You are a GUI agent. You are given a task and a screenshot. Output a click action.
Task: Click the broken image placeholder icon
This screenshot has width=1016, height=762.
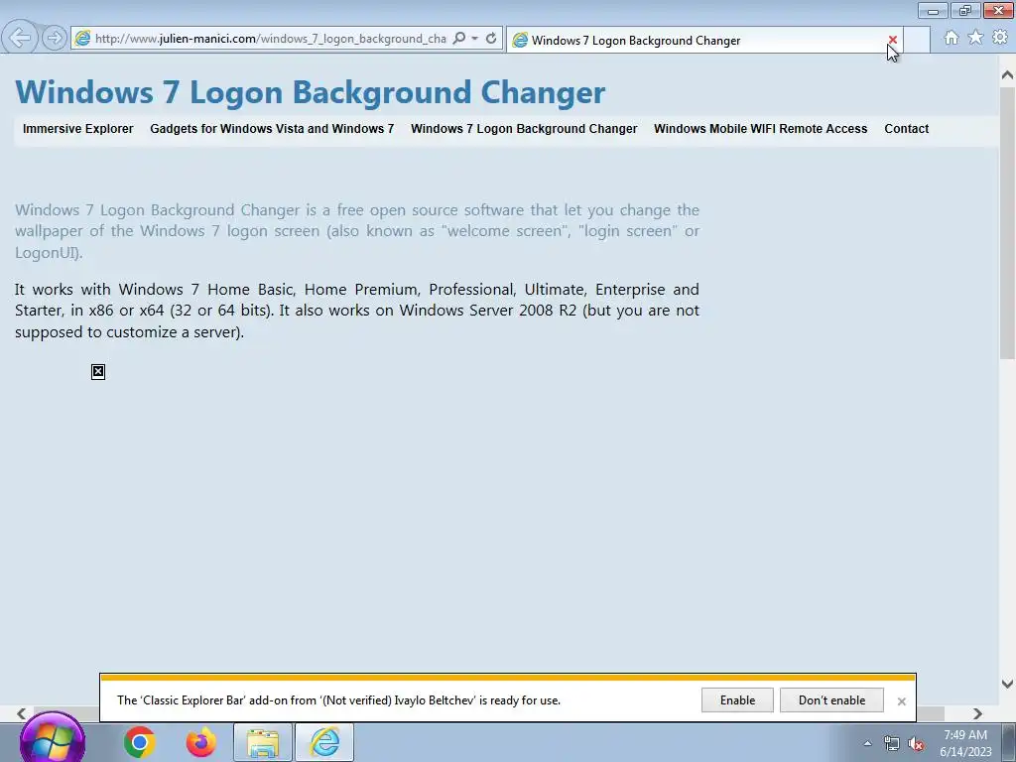coord(98,371)
